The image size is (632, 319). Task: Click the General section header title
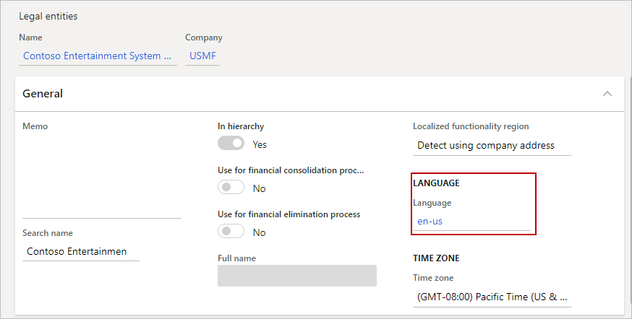43,94
